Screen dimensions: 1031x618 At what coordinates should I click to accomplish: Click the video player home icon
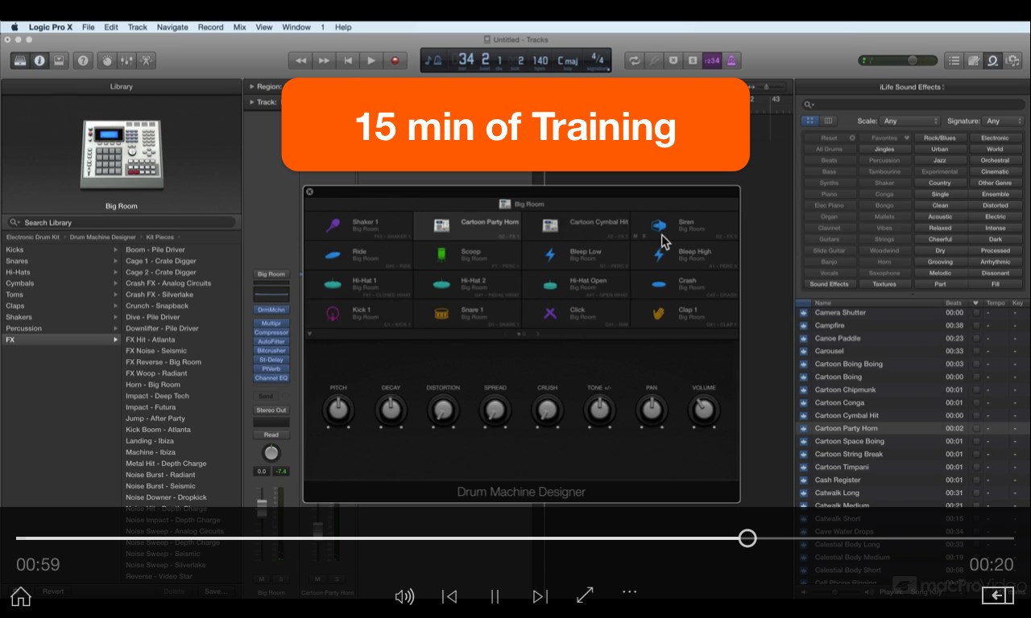[21, 596]
